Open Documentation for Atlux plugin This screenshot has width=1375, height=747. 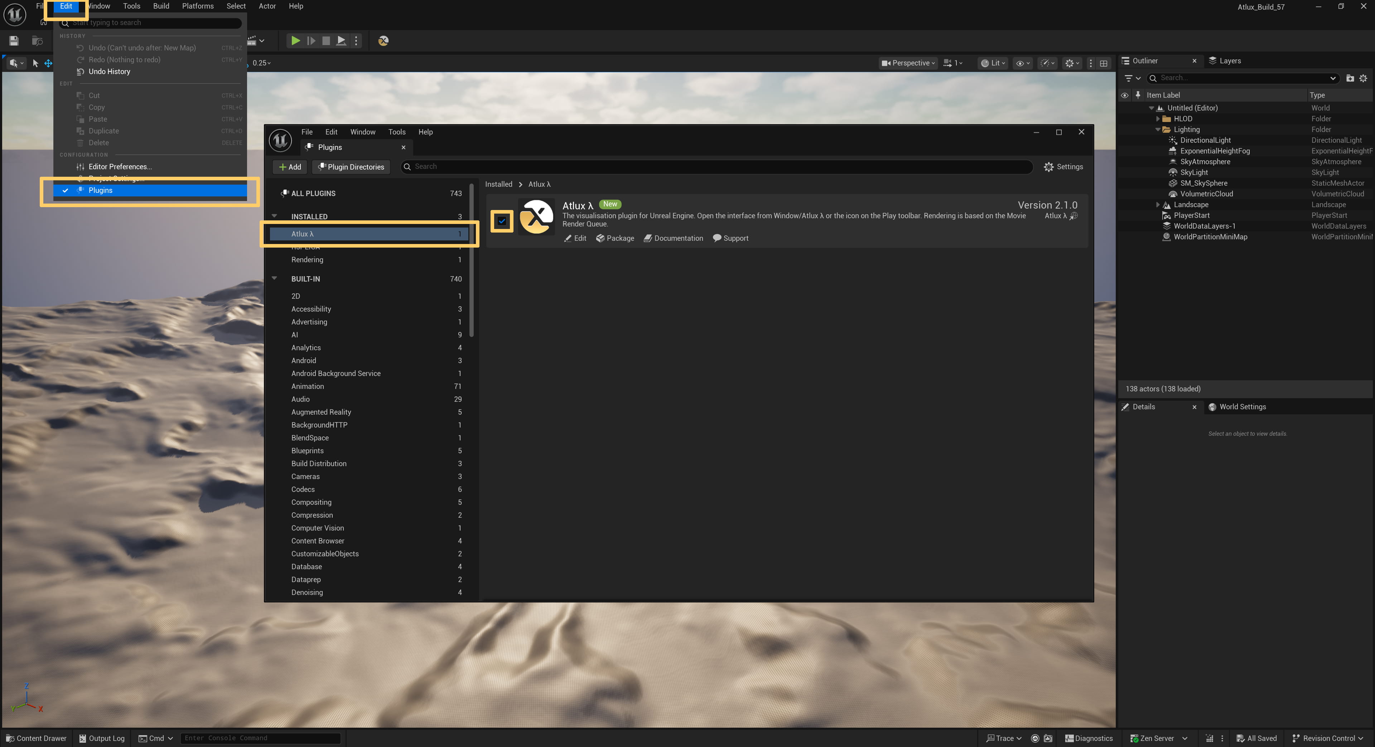tap(674, 238)
